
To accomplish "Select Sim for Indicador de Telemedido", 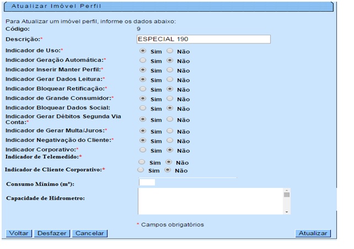I will (x=143, y=162).
